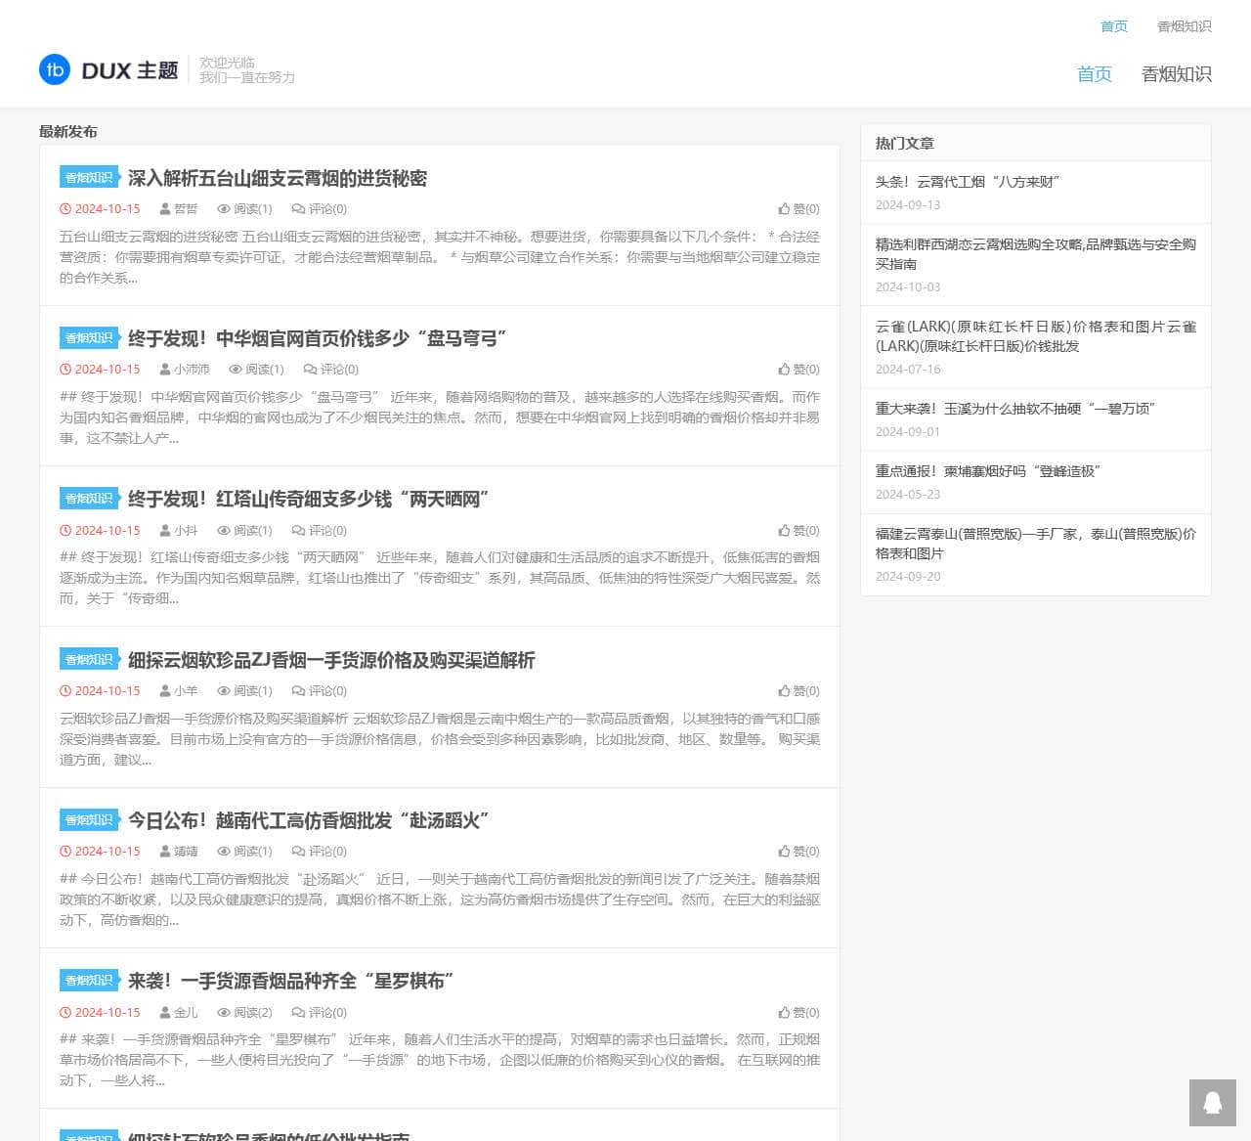
Task: Click author name 靖靖
Action: [186, 852]
